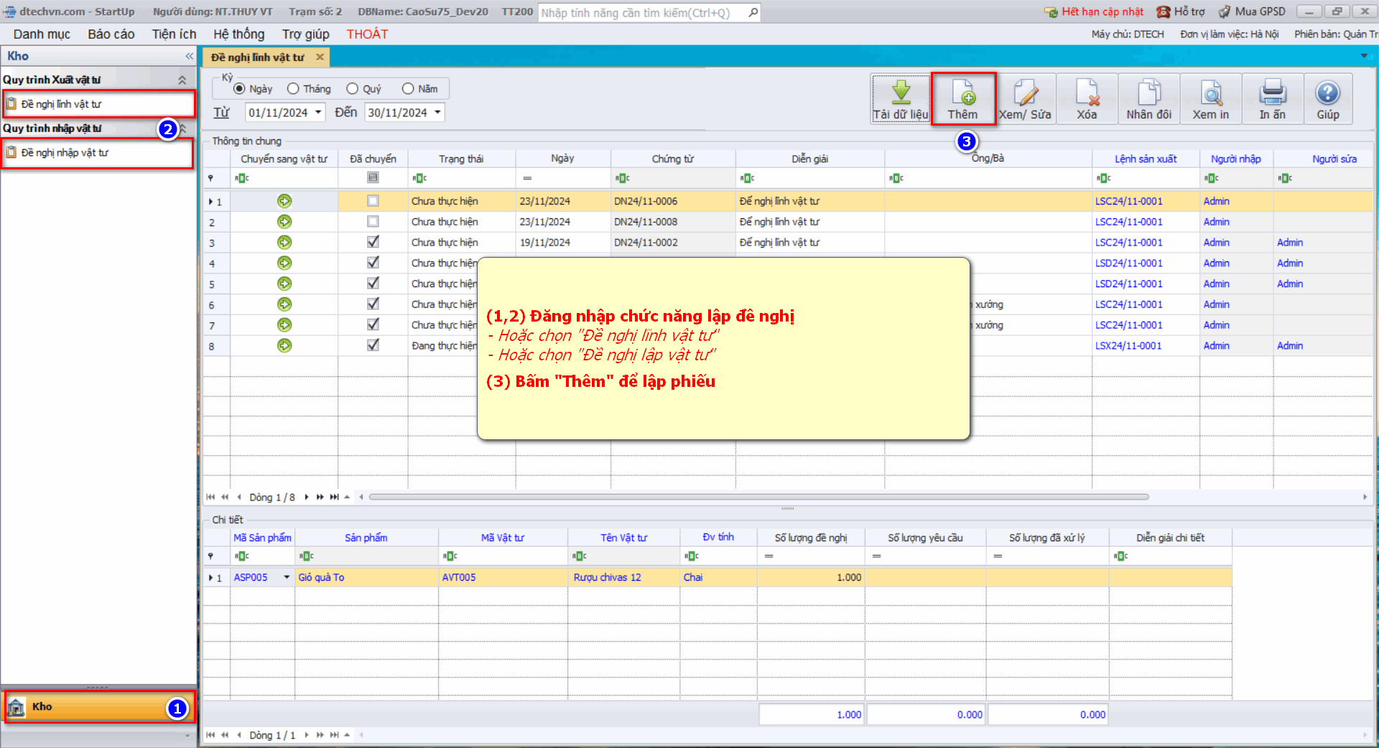
Task: Open the Hệ thống menu
Action: pos(238,34)
